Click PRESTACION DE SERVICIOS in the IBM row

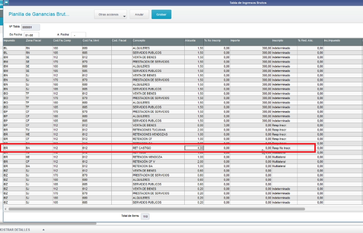(x=158, y=62)
